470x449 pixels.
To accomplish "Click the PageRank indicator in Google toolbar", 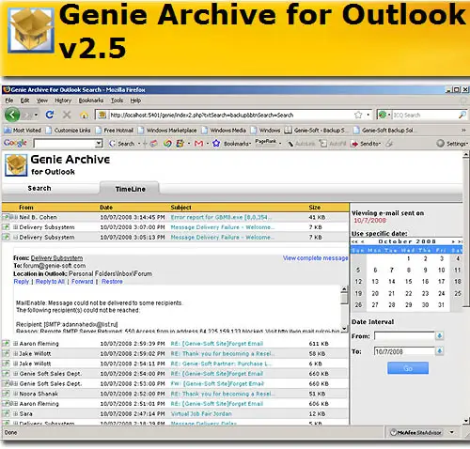I will [x=266, y=143].
